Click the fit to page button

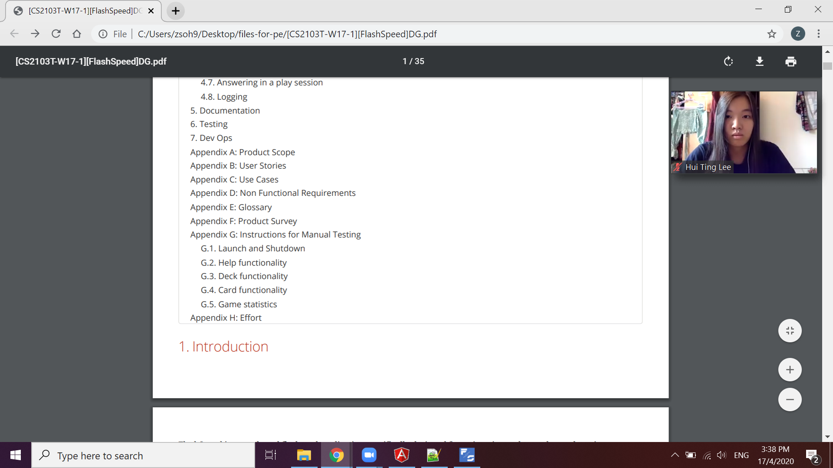[790, 331]
